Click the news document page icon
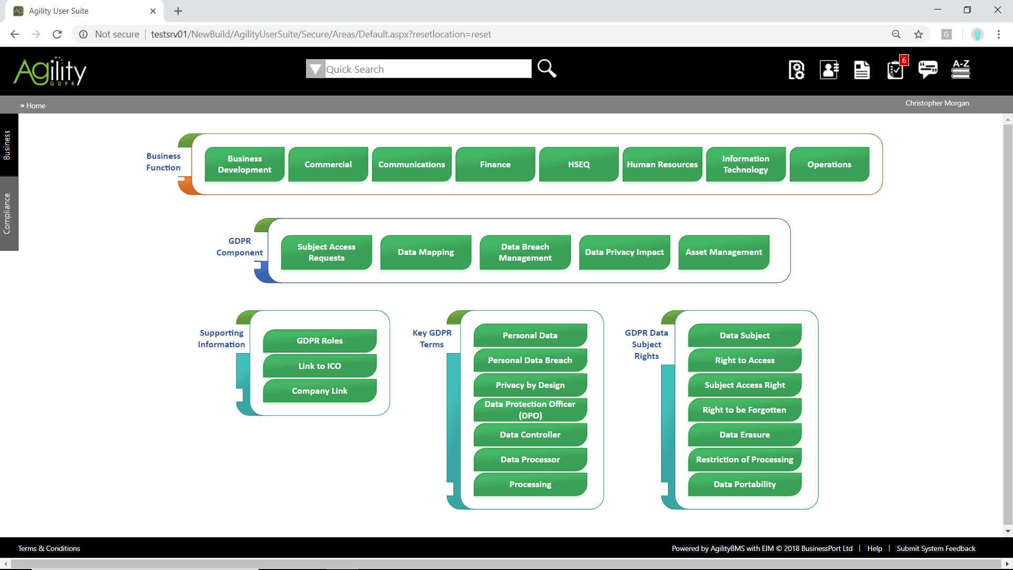This screenshot has width=1013, height=570. 862,70
